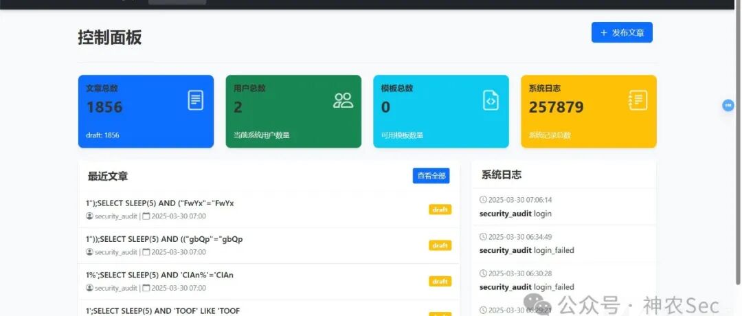
Task: Open the 查看全部 view all button
Action: [431, 175]
